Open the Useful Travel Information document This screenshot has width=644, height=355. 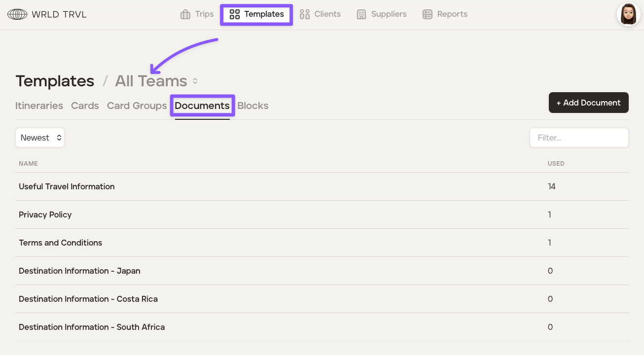[67, 187]
